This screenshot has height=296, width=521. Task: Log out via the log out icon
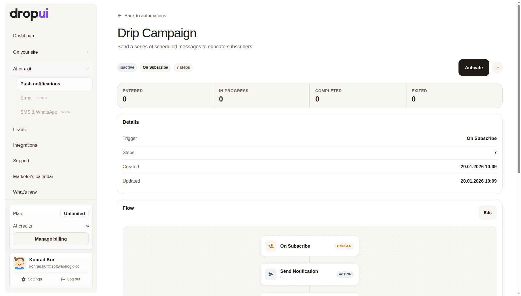click(63, 279)
